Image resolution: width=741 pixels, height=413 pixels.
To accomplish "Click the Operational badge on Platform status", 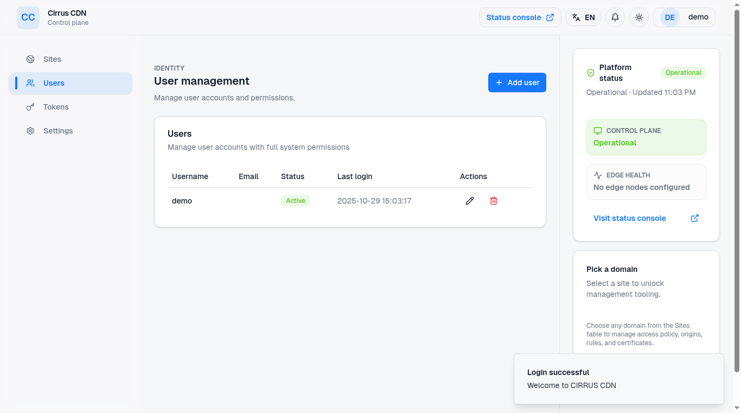I will pos(683,72).
